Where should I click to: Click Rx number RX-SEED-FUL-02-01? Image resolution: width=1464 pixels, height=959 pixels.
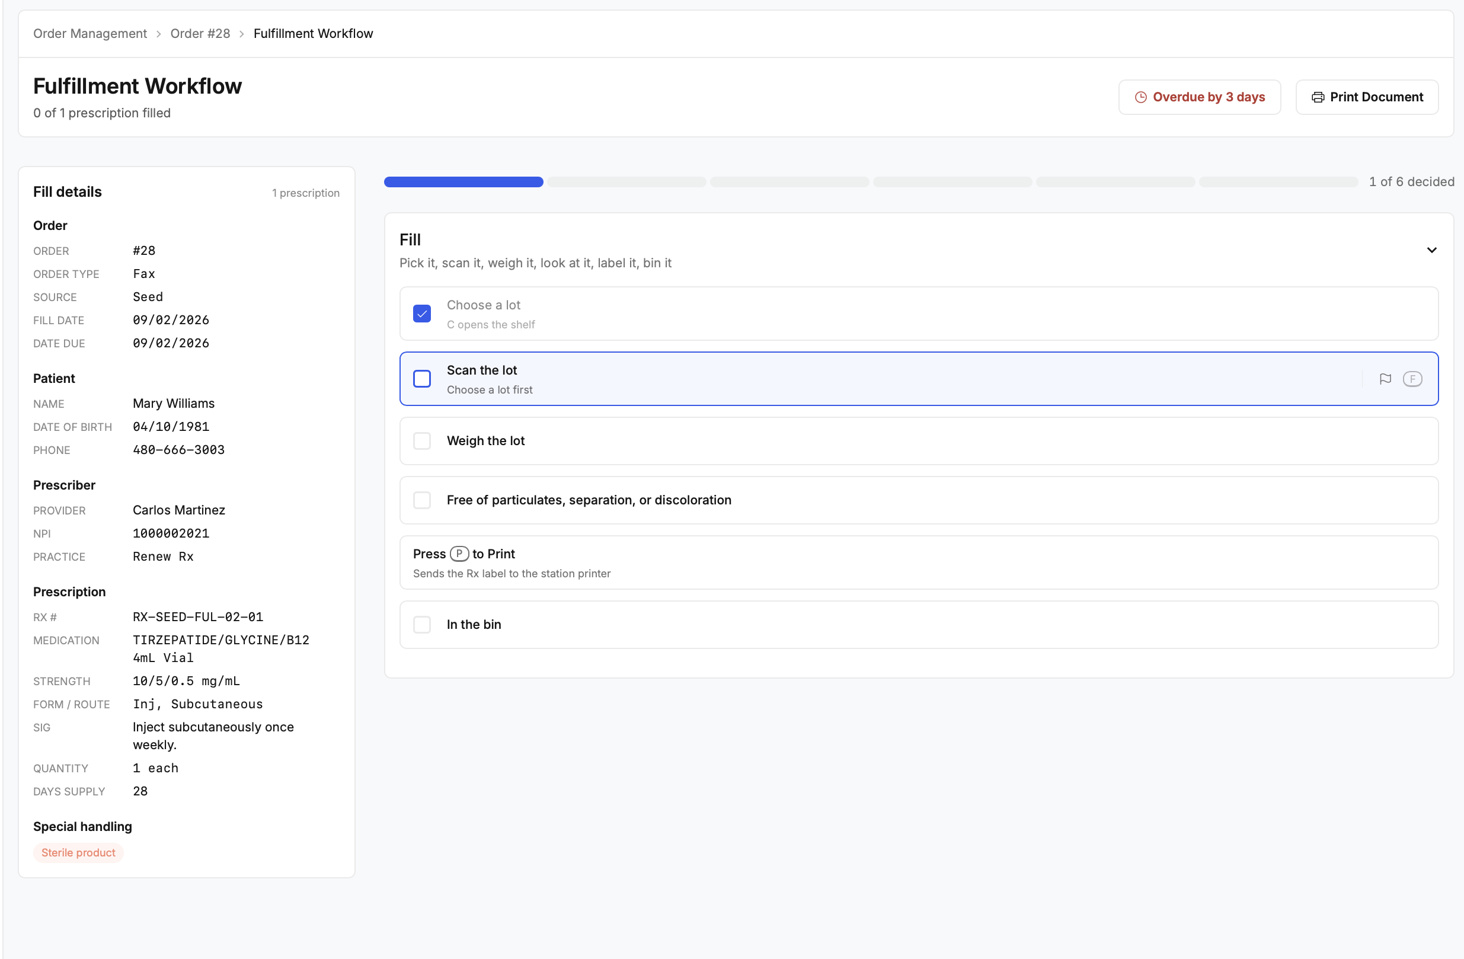pos(198,617)
